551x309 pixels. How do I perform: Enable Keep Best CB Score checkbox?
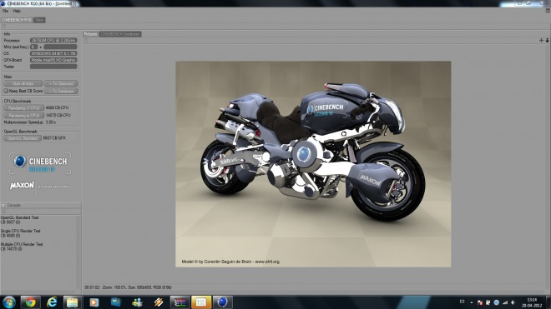tap(6, 91)
